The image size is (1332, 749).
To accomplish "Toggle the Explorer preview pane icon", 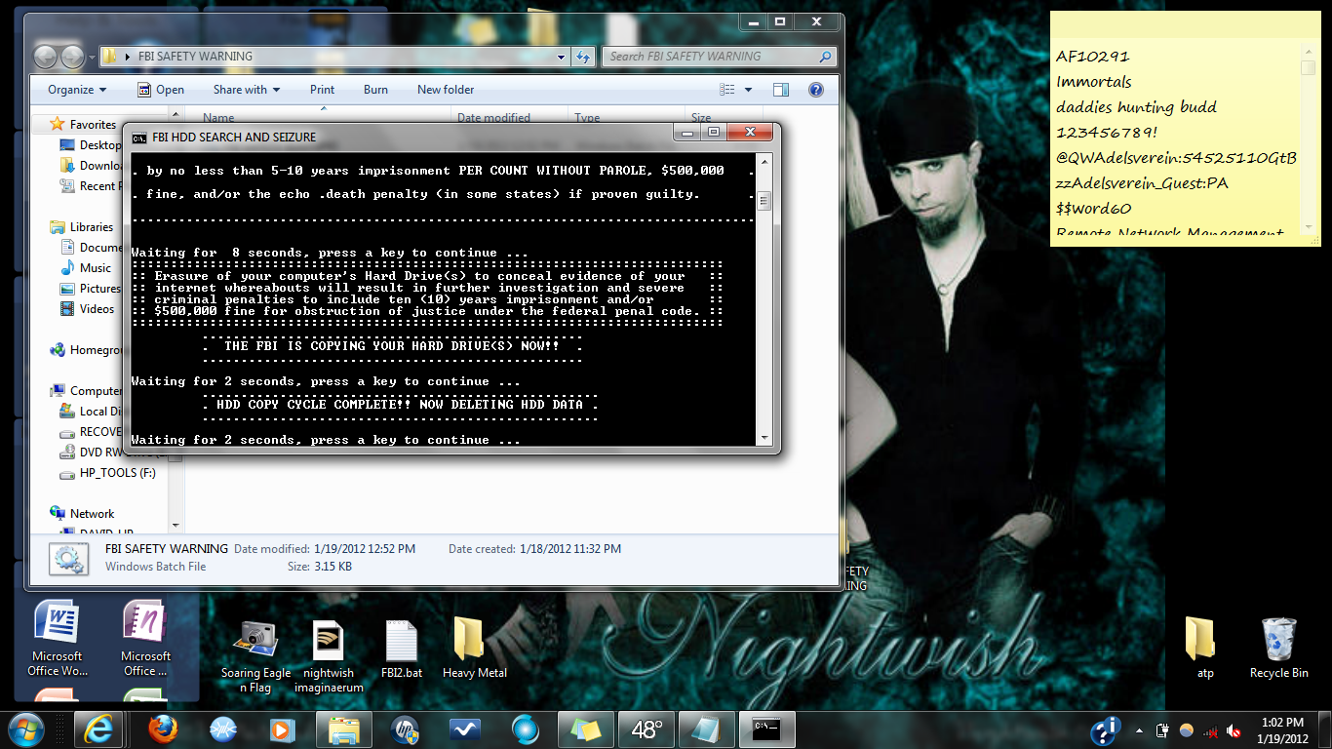I will [x=780, y=90].
